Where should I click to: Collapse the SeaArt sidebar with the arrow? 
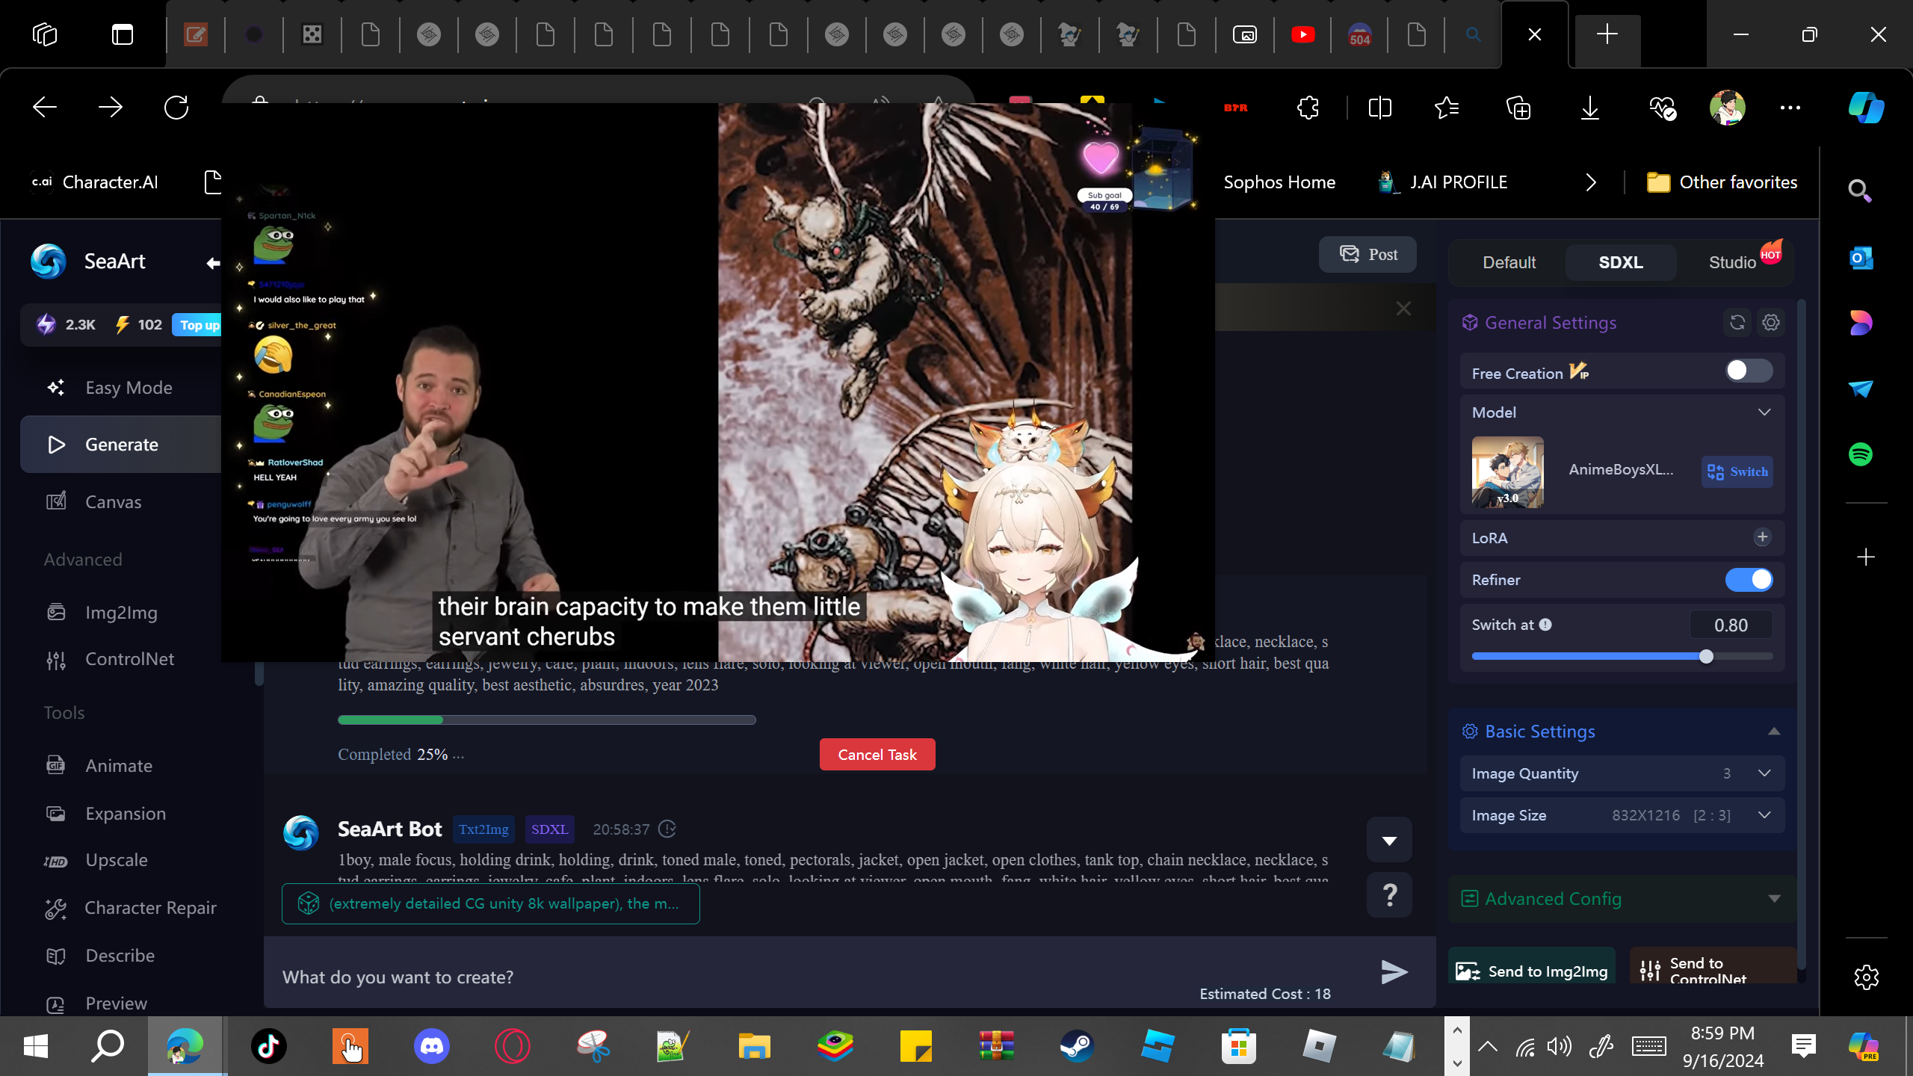pos(213,262)
